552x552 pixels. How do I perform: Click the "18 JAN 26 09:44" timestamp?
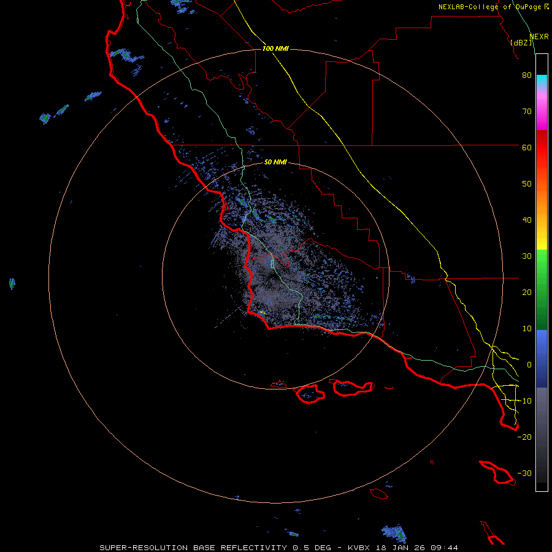point(417,548)
